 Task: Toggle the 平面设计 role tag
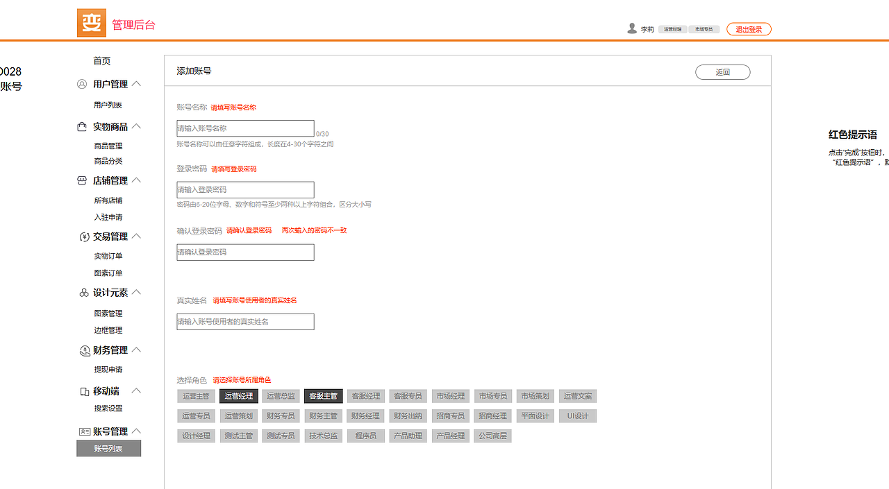[x=535, y=416]
